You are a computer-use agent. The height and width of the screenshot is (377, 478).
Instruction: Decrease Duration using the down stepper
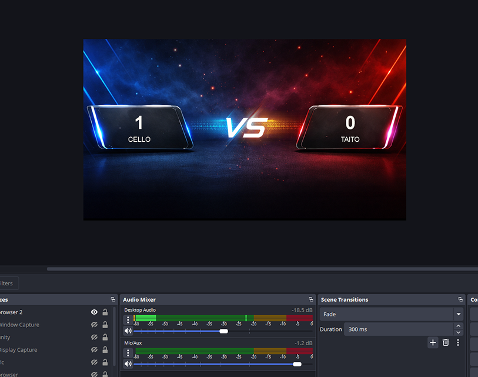coord(458,332)
